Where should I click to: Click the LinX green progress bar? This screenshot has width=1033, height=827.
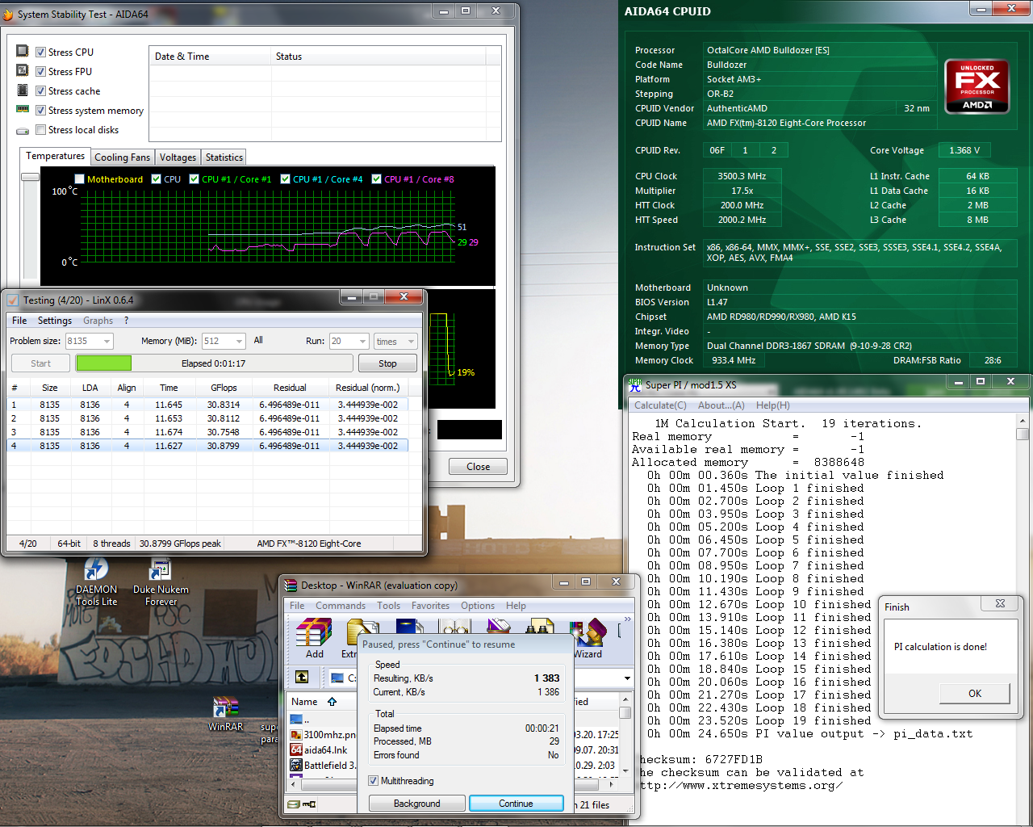click(103, 363)
